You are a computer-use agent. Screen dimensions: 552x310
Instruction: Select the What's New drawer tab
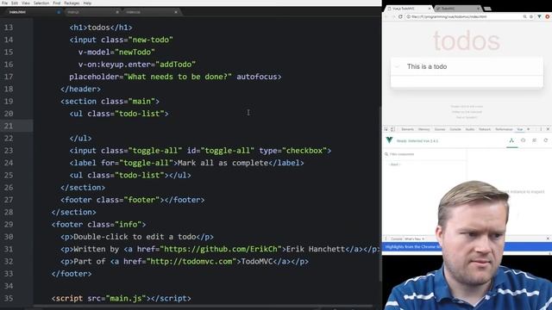click(x=412, y=239)
